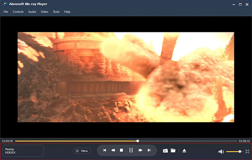252x160 pixels.
Task: Pause the playing movie
Action: click(131, 150)
